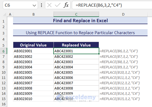Click formula text =REPLACE(B15,3,2,"C4") in column D
Screen dimensions: 152x107
(x=120, y=99)
